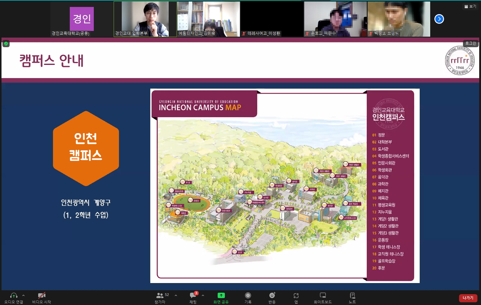Click the red leave meeting button
481x305 pixels.
[x=468, y=298]
